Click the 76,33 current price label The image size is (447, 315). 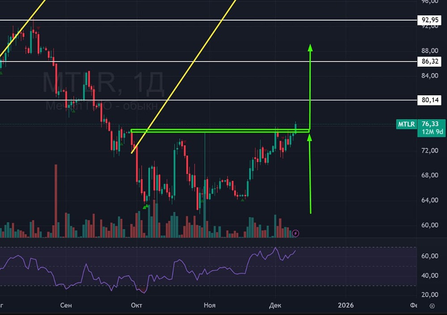coord(430,124)
